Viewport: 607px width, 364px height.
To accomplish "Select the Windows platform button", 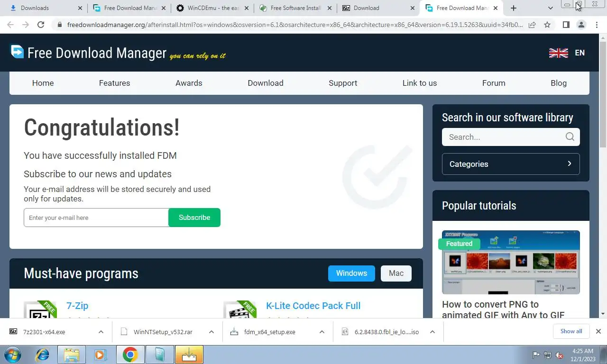I will [x=351, y=273].
